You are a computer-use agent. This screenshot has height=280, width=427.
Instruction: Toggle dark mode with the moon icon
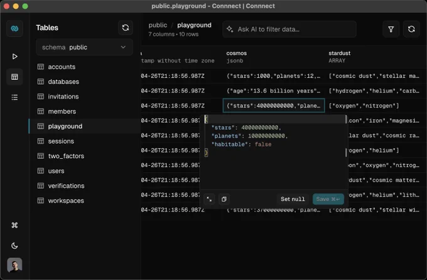coord(14,245)
